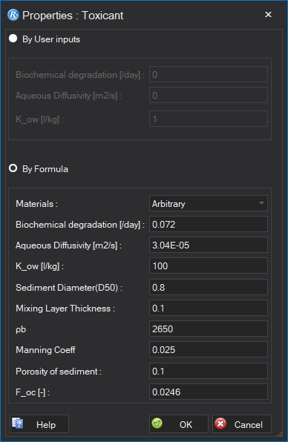Screen dimensions: 288x442
Task: Close the Properties Toxicant dialog
Action: click(268, 14)
